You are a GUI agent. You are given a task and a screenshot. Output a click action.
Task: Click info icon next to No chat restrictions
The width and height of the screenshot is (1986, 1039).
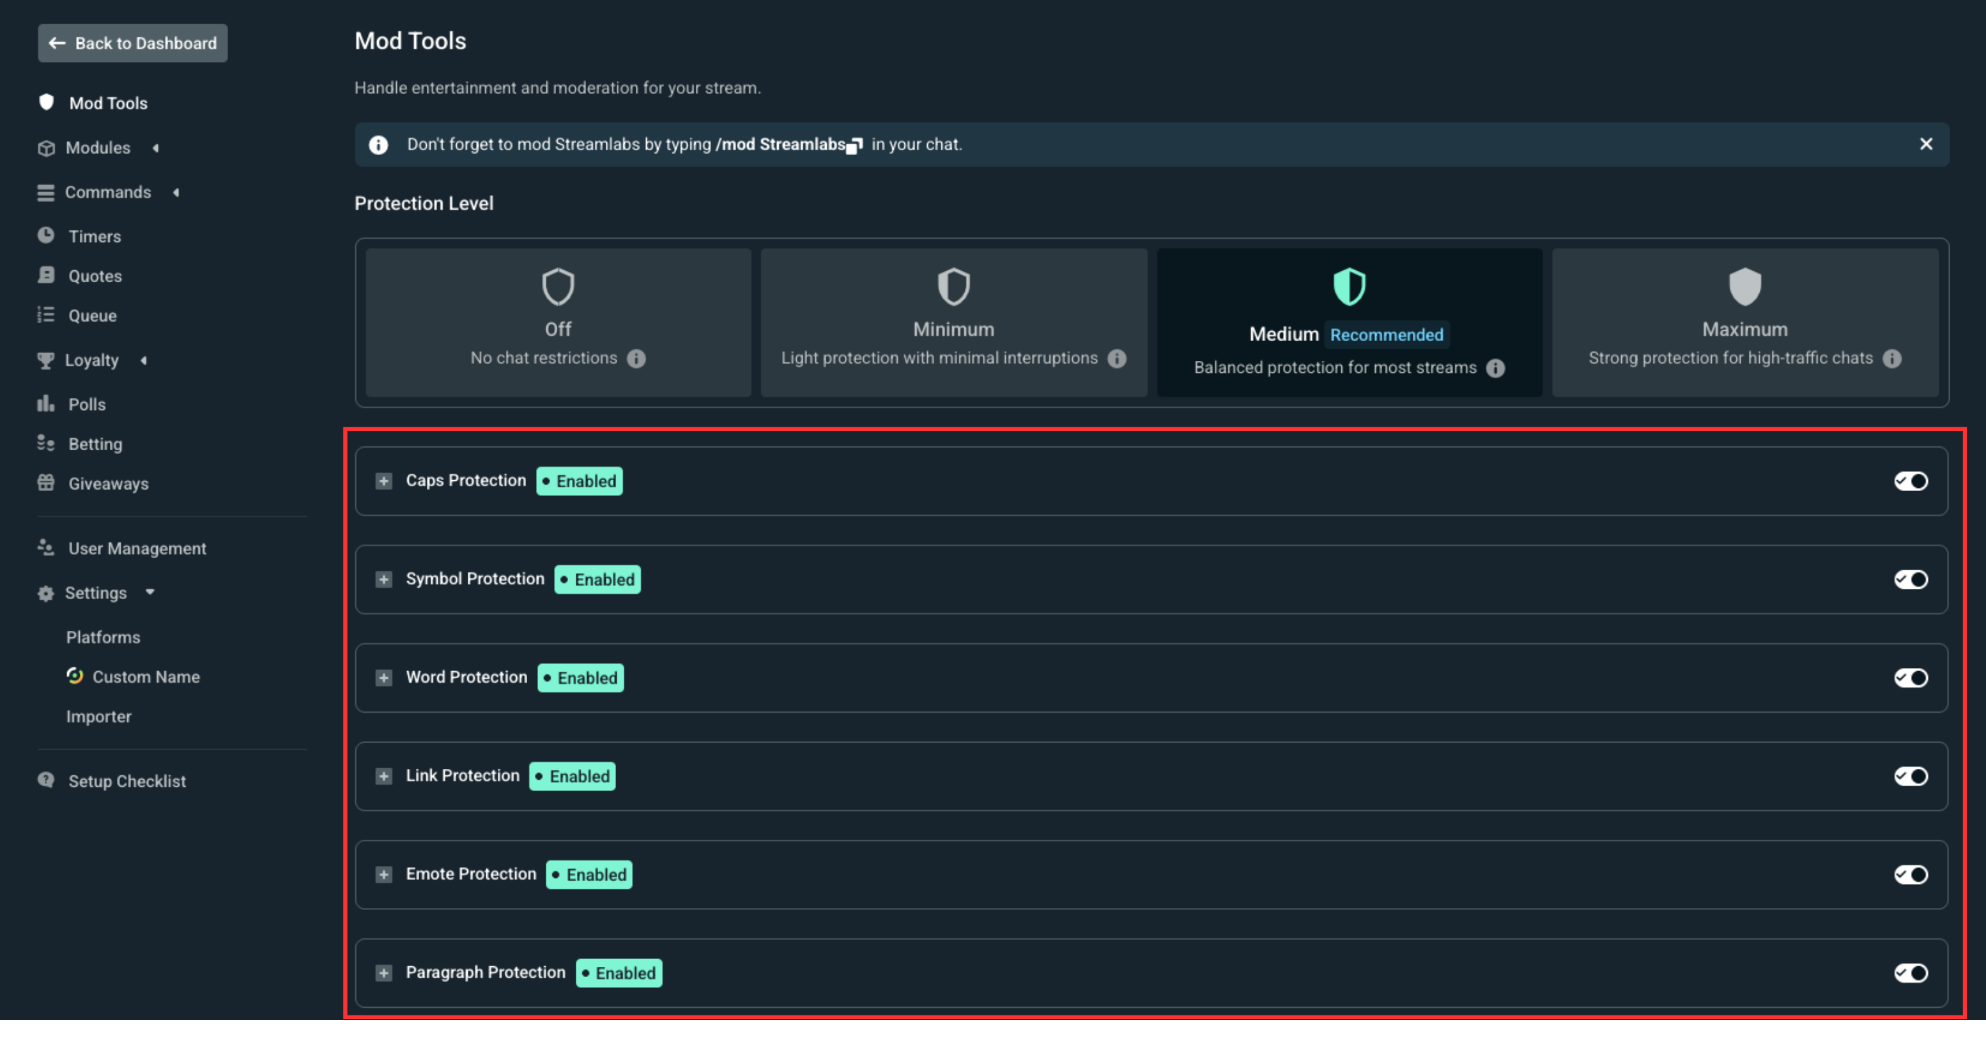click(636, 359)
